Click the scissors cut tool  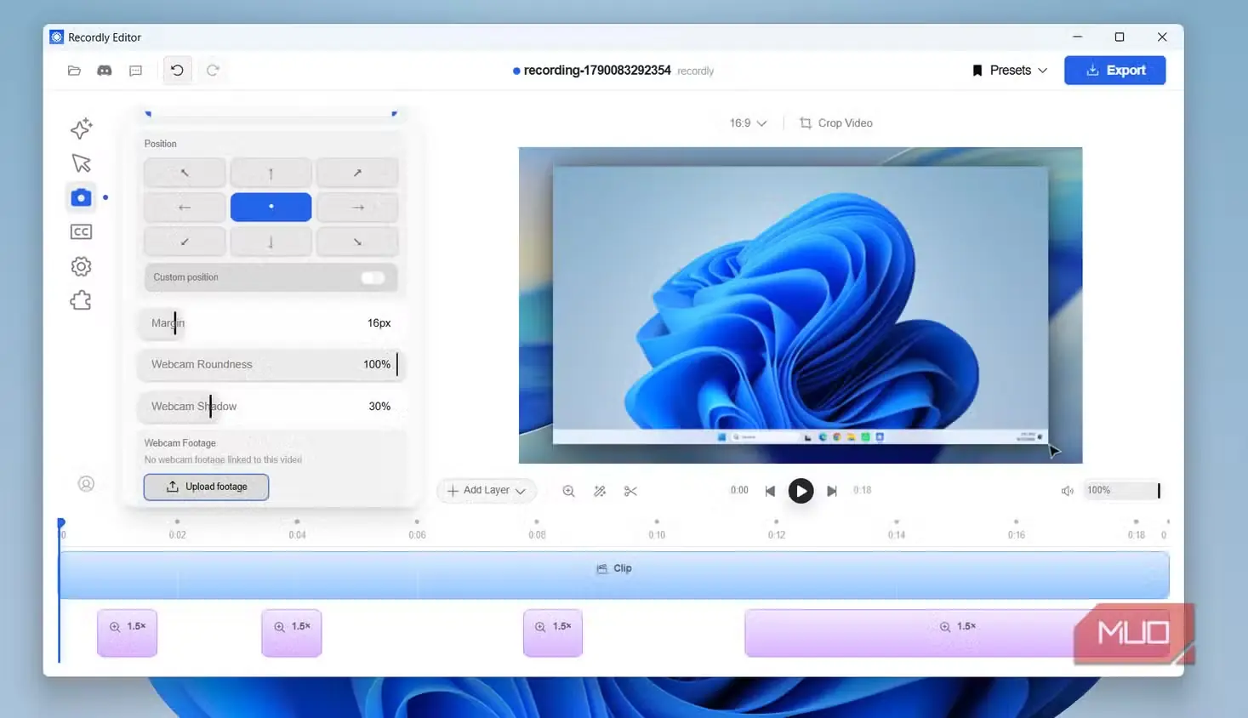(630, 491)
